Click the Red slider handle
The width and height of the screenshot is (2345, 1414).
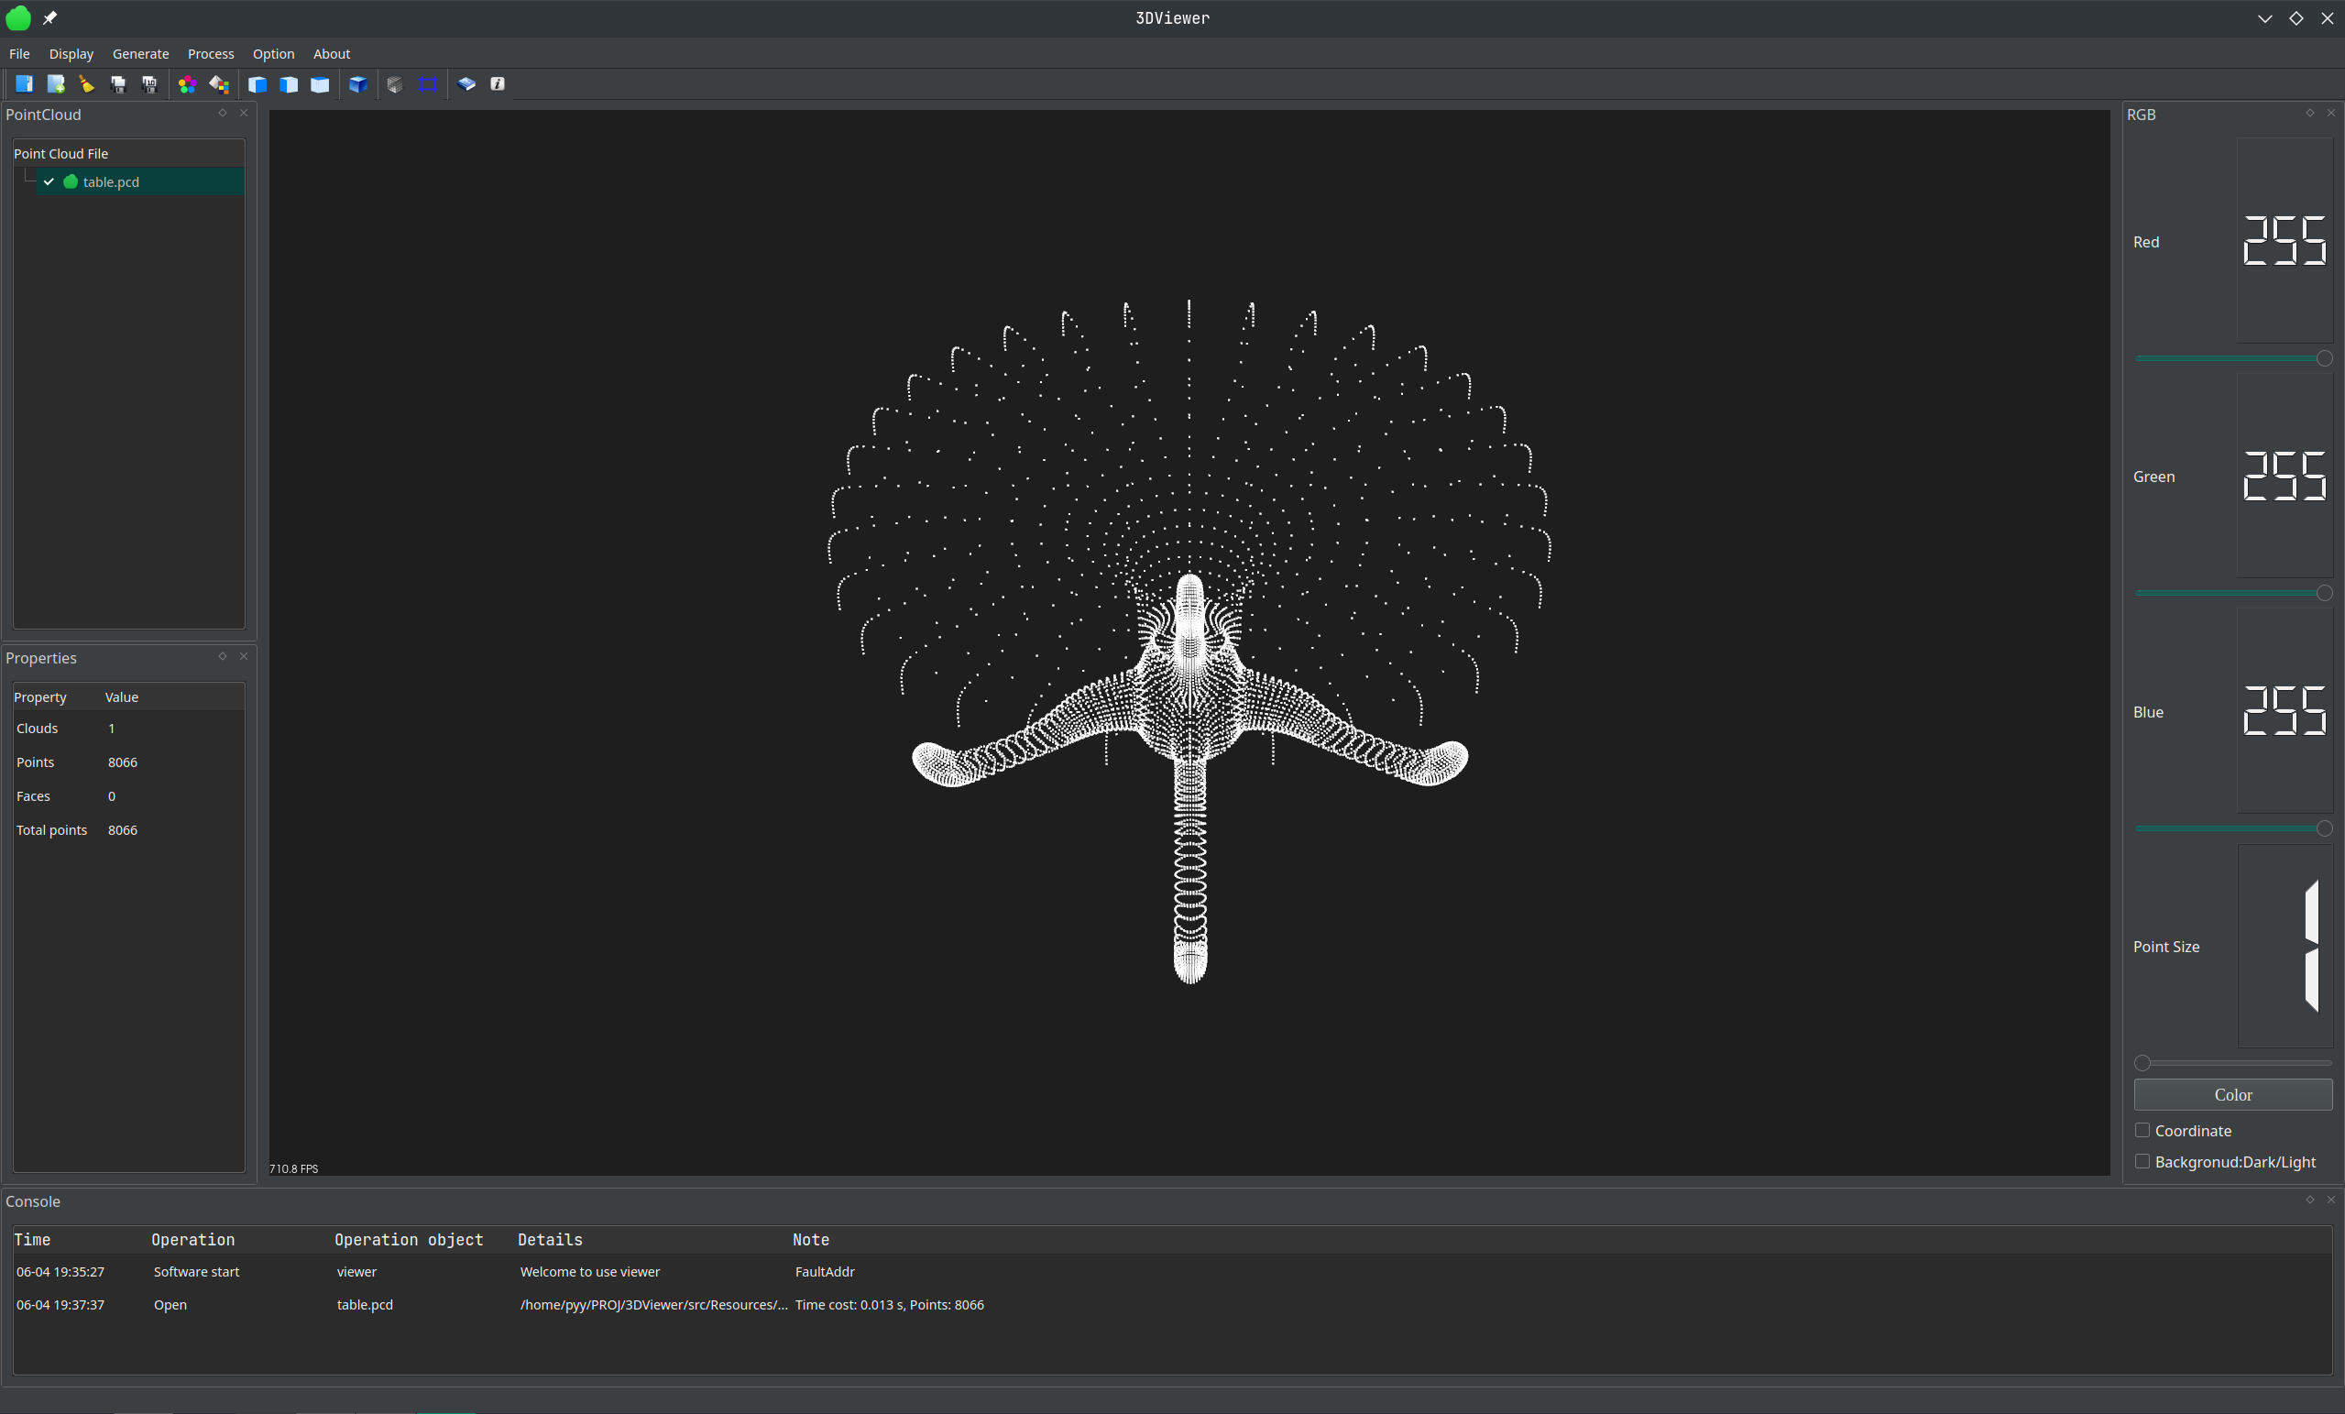click(2323, 358)
